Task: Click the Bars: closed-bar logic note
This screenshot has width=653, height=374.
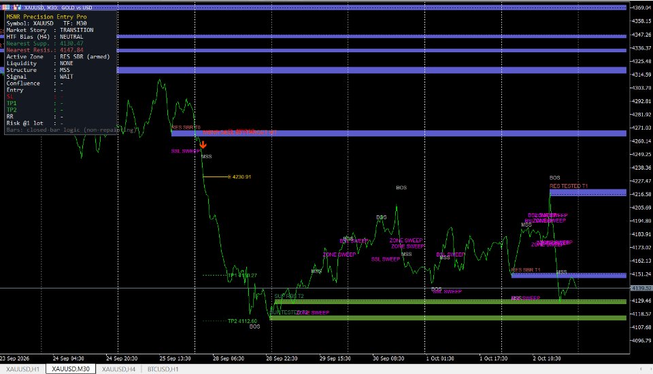Action: 71,130
